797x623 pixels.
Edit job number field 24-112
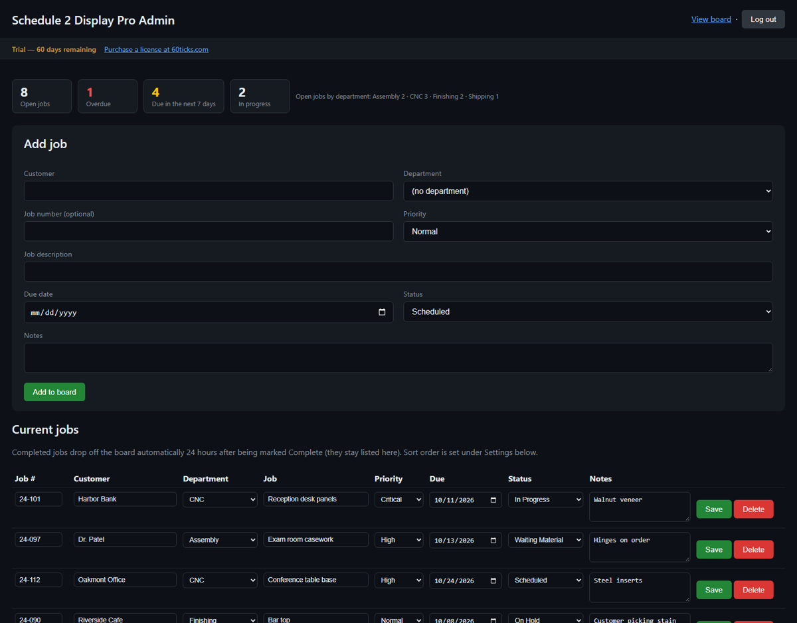click(39, 580)
